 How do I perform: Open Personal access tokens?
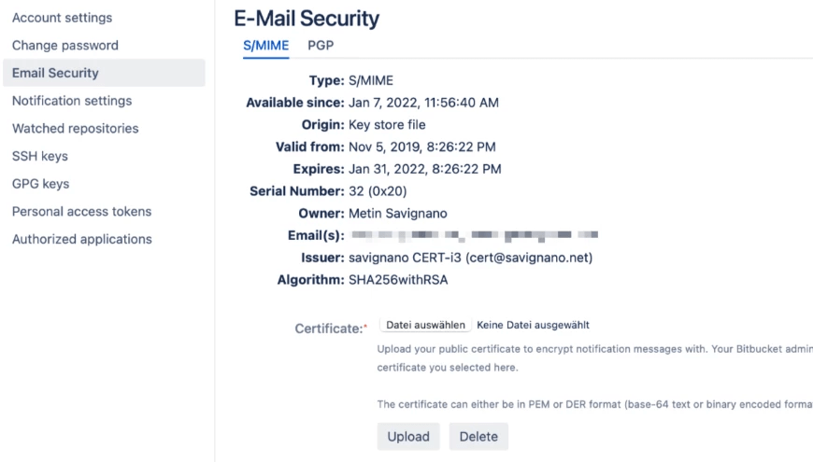pos(81,211)
